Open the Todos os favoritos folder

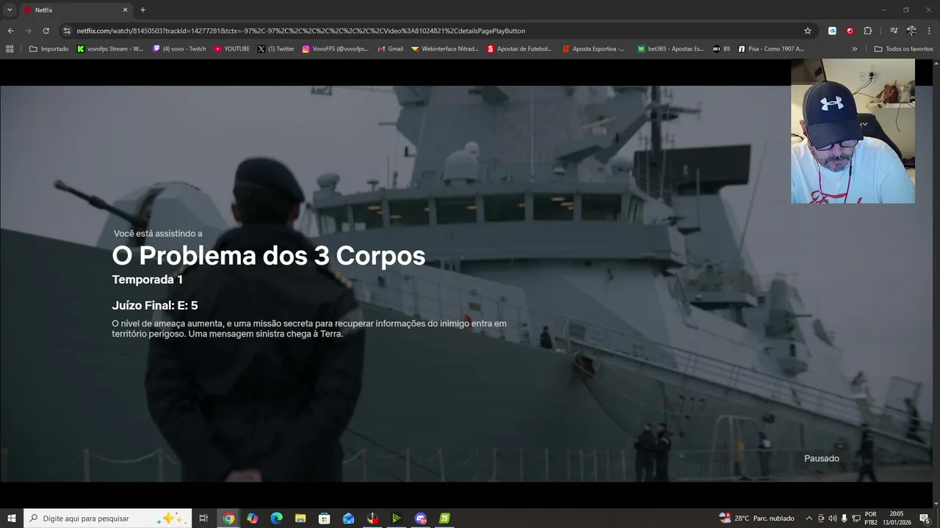pos(903,49)
